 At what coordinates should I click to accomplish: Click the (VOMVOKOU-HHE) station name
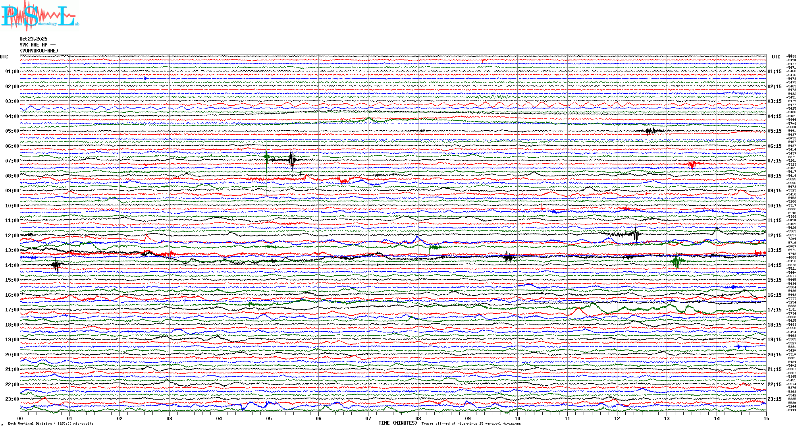(x=39, y=51)
